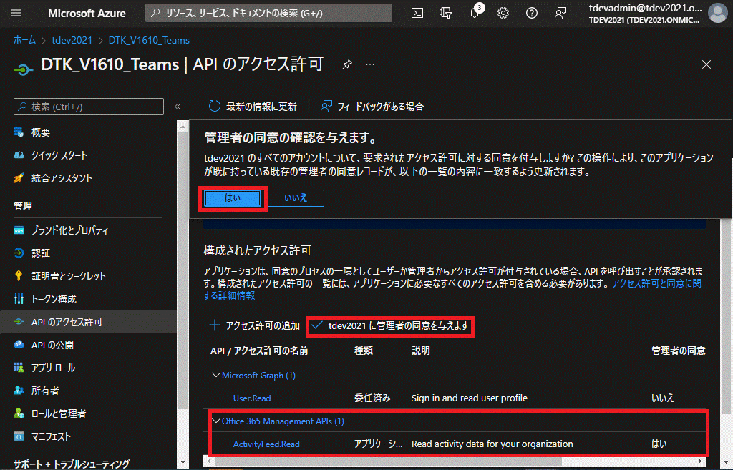Open the ActivityFeed.Read permission link
Screen dimensions: 733x470
click(x=266, y=444)
